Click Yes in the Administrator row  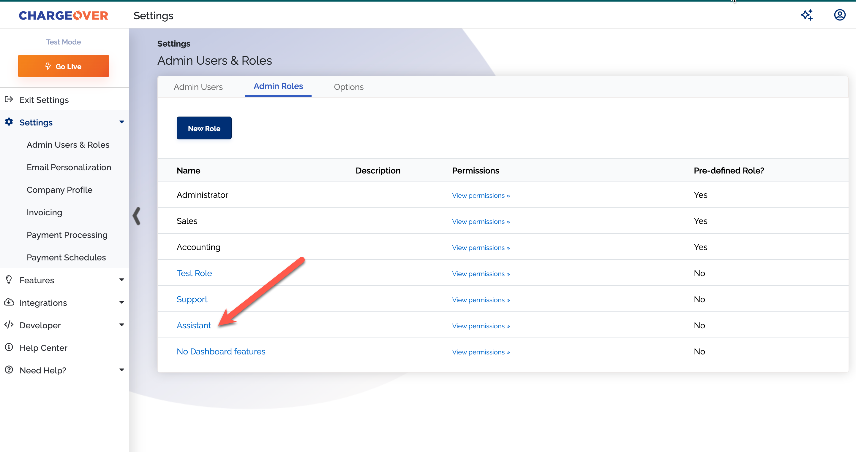click(700, 195)
